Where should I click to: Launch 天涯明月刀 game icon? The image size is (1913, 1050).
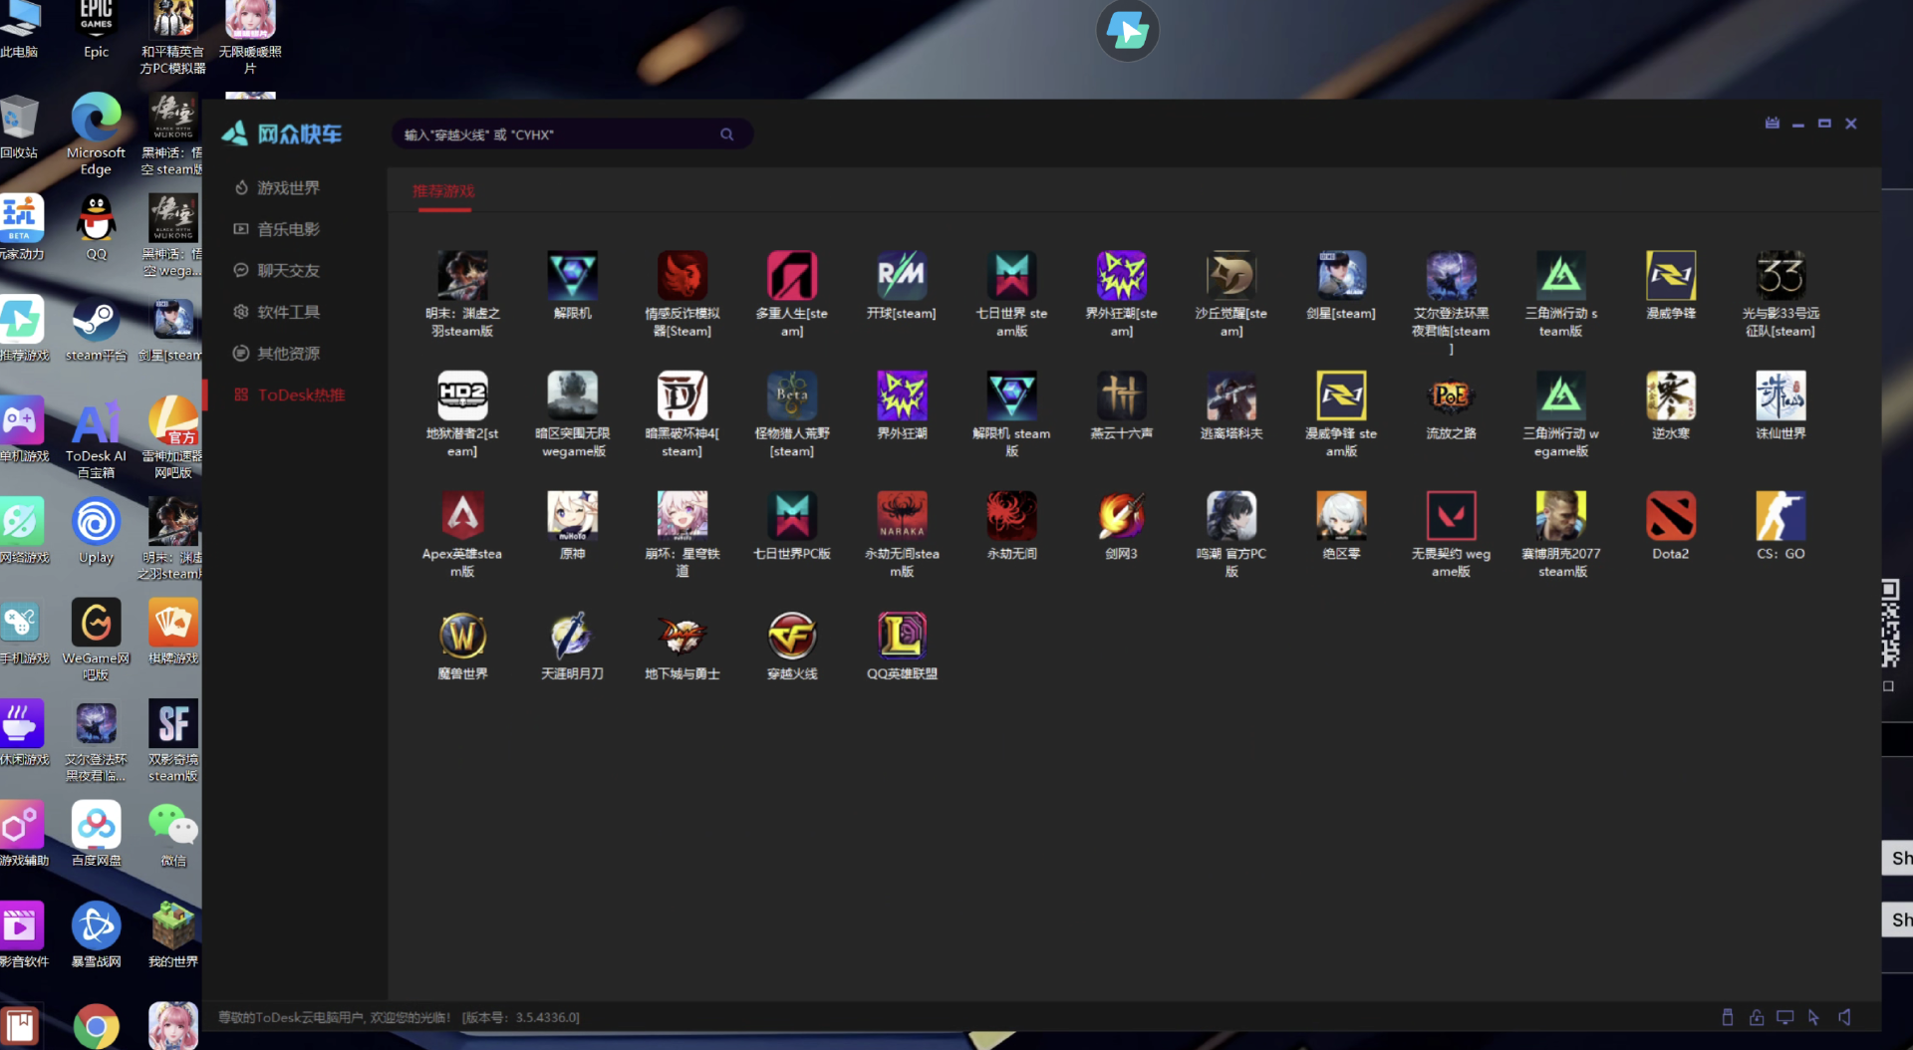tap(572, 637)
